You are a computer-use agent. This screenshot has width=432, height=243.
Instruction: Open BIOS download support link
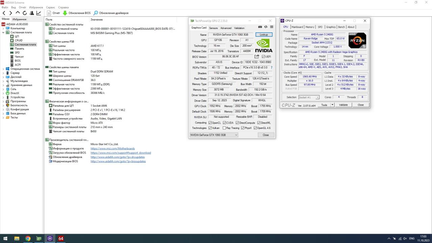point(121,153)
